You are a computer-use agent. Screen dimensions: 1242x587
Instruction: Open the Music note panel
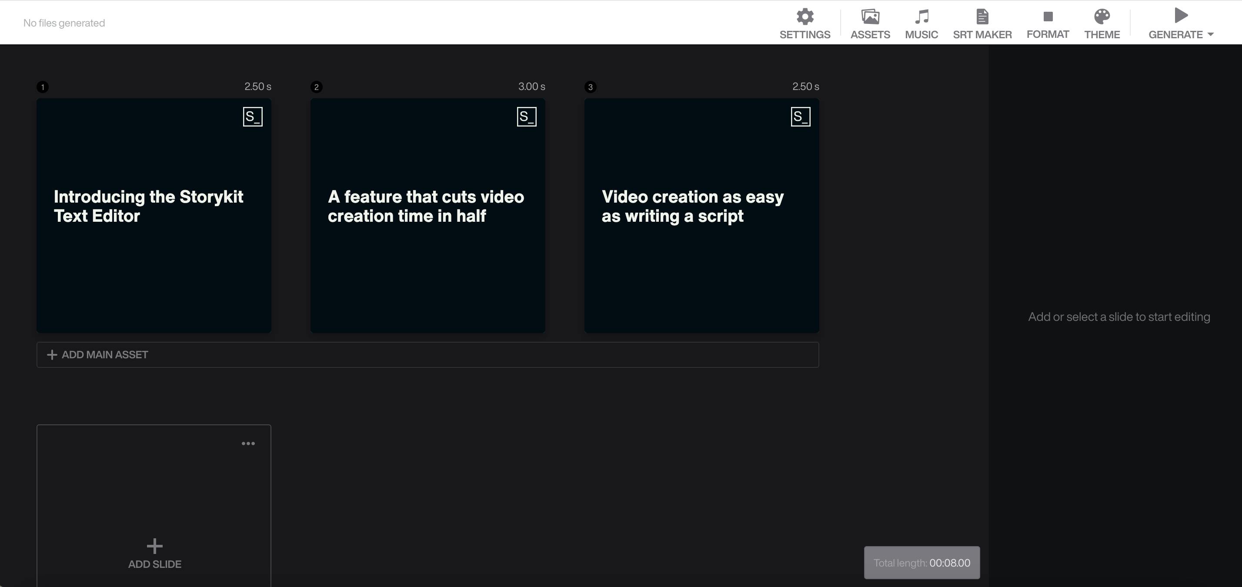[x=921, y=17]
